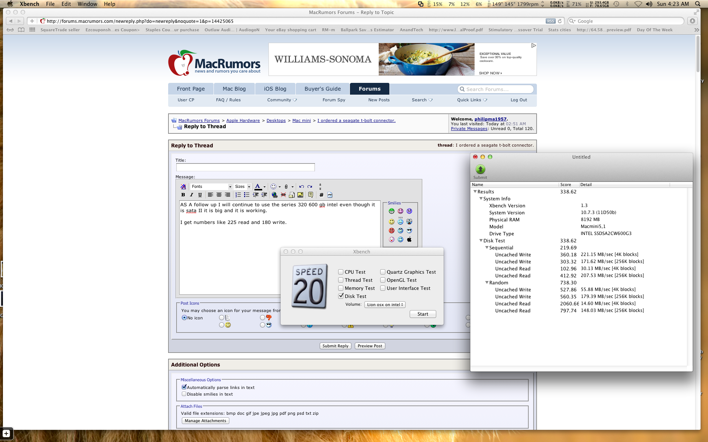Enable the Memory Test checkbox
Screen dimensions: 708x442
[341, 288]
